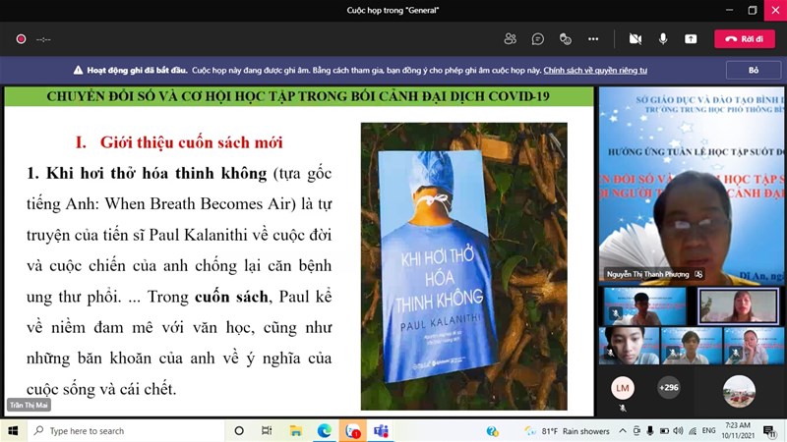The height and width of the screenshot is (442, 787).
Task: Select the highlighted woman's video thumbnail
Action: point(739,306)
